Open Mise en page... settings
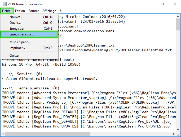Screen dimensions: 181x137 tap(20, 42)
